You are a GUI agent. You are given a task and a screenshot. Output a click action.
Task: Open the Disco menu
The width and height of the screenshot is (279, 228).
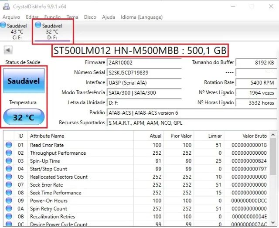coord(90,17)
